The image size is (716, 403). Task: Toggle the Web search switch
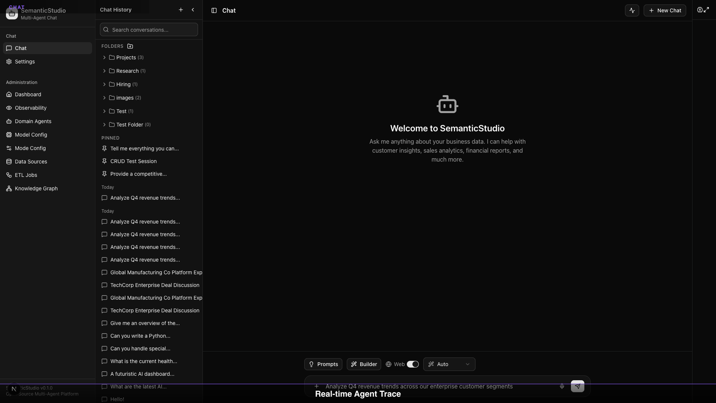click(x=412, y=364)
